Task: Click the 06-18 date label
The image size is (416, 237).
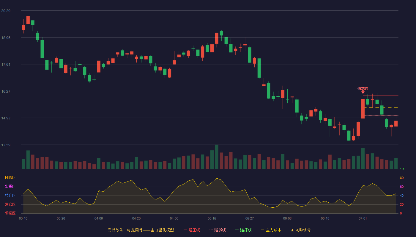Action: 325,218
